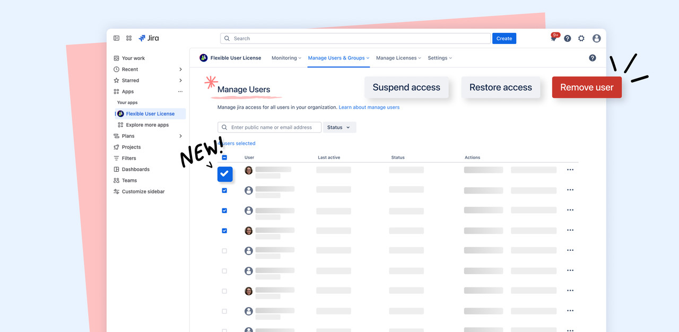Open the more actions ellipsis in first user row
This screenshot has height=332, width=679.
570,170
